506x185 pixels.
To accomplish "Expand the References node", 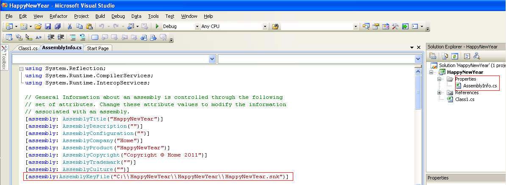I will [x=439, y=92].
